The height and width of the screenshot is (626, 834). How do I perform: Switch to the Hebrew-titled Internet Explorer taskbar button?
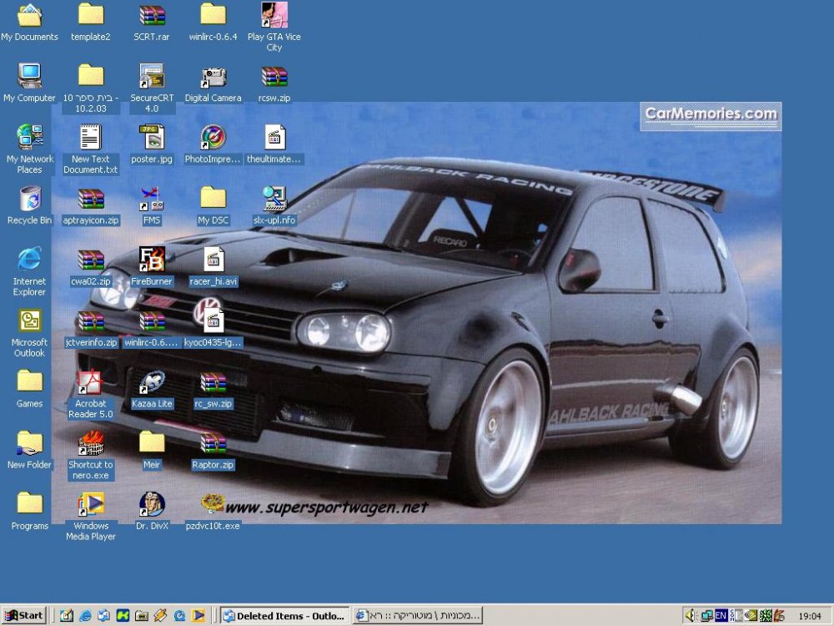pos(418,616)
